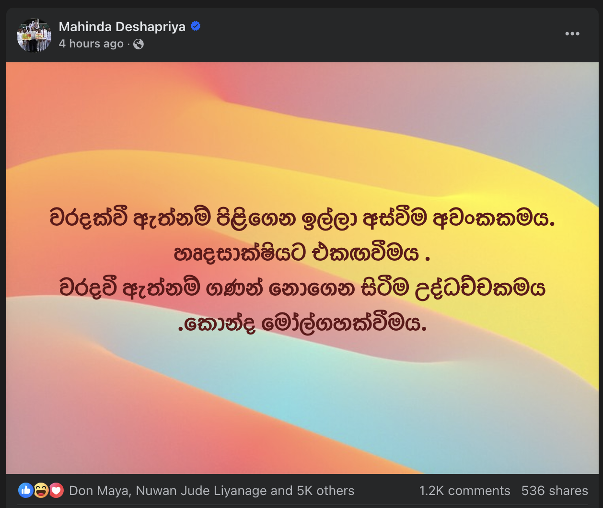Image resolution: width=603 pixels, height=508 pixels.
Task: Open the Mahinda Deshapriya profile name
Action: 122,27
